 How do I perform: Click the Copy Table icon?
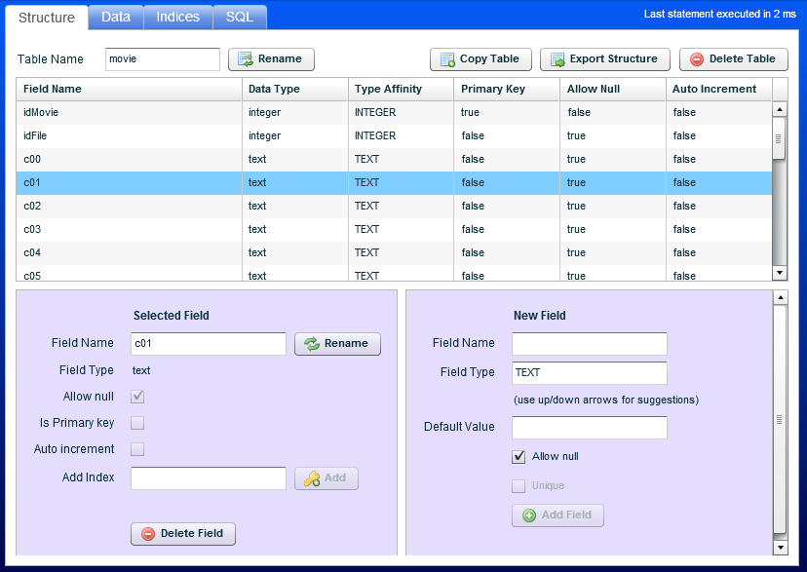[x=447, y=59]
